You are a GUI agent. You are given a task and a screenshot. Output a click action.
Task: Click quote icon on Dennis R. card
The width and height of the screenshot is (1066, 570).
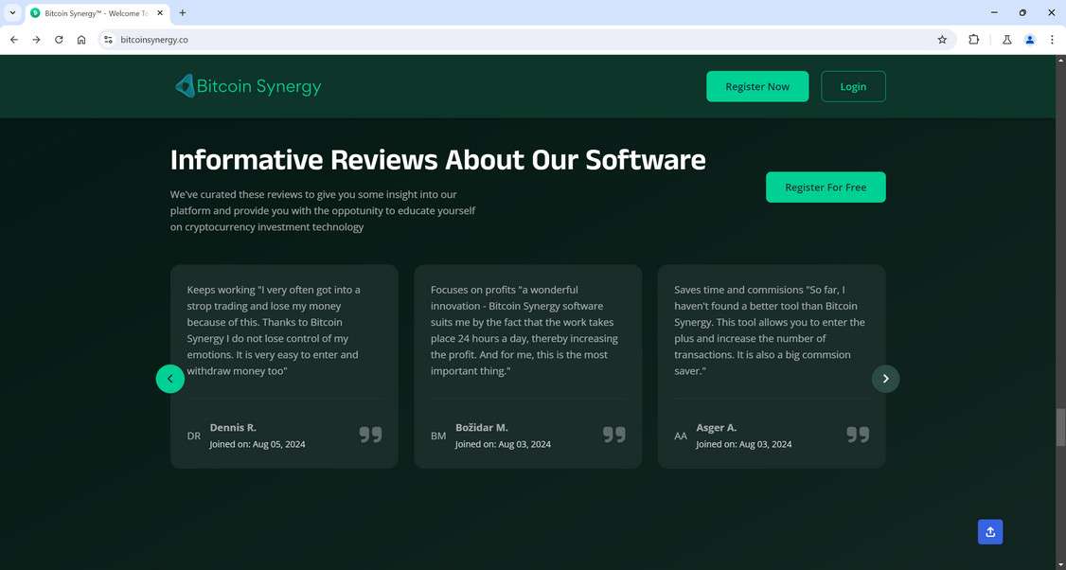coord(370,435)
